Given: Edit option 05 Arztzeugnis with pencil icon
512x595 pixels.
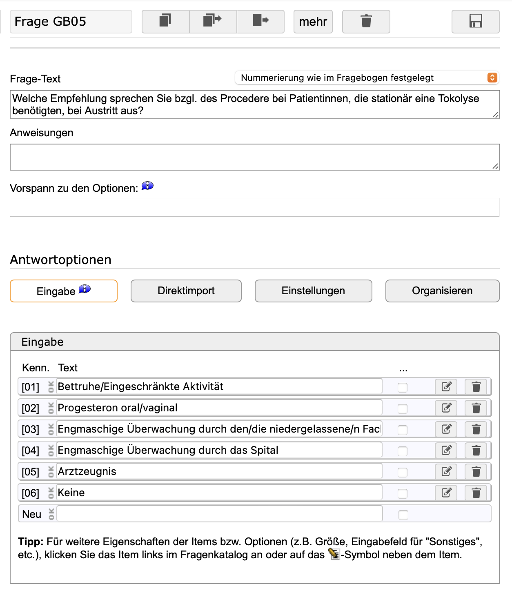Looking at the screenshot, I should (446, 472).
